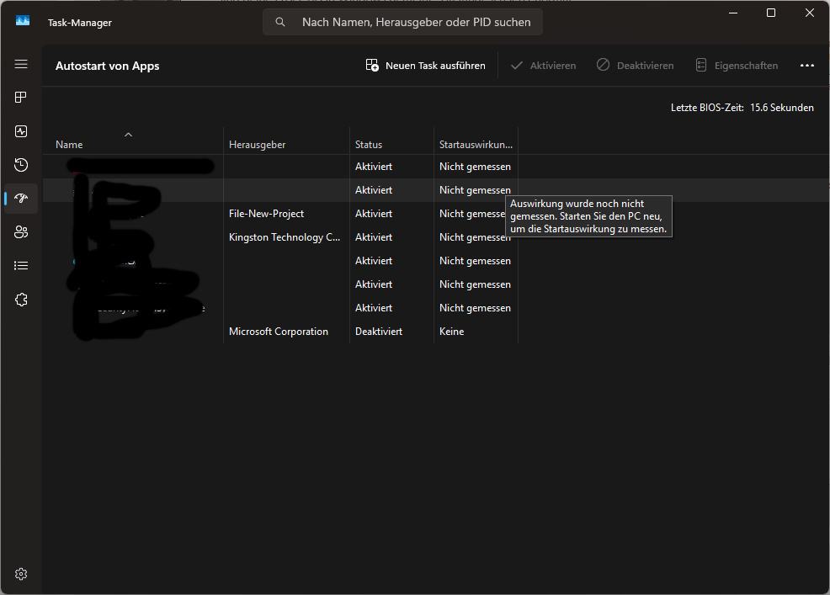Click the search magnifier icon
This screenshot has height=595, width=830.
280,22
